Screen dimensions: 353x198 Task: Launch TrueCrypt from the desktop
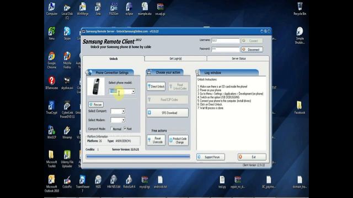51,108
